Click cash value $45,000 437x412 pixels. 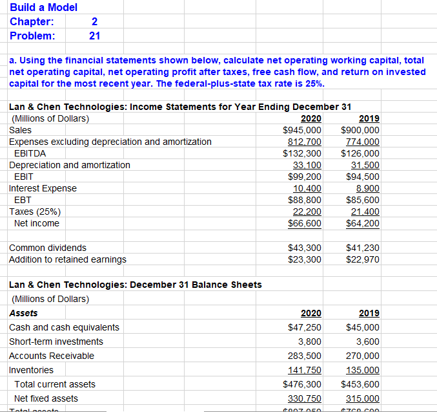pyautogui.click(x=363, y=327)
